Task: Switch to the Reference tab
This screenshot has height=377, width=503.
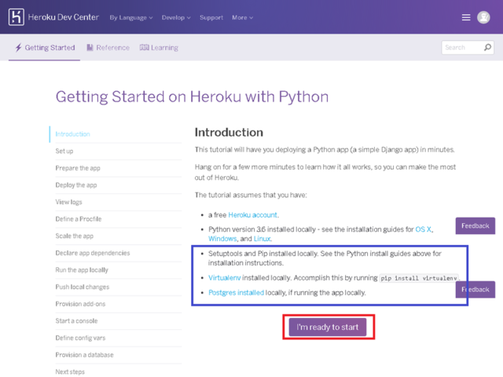Action: (108, 47)
